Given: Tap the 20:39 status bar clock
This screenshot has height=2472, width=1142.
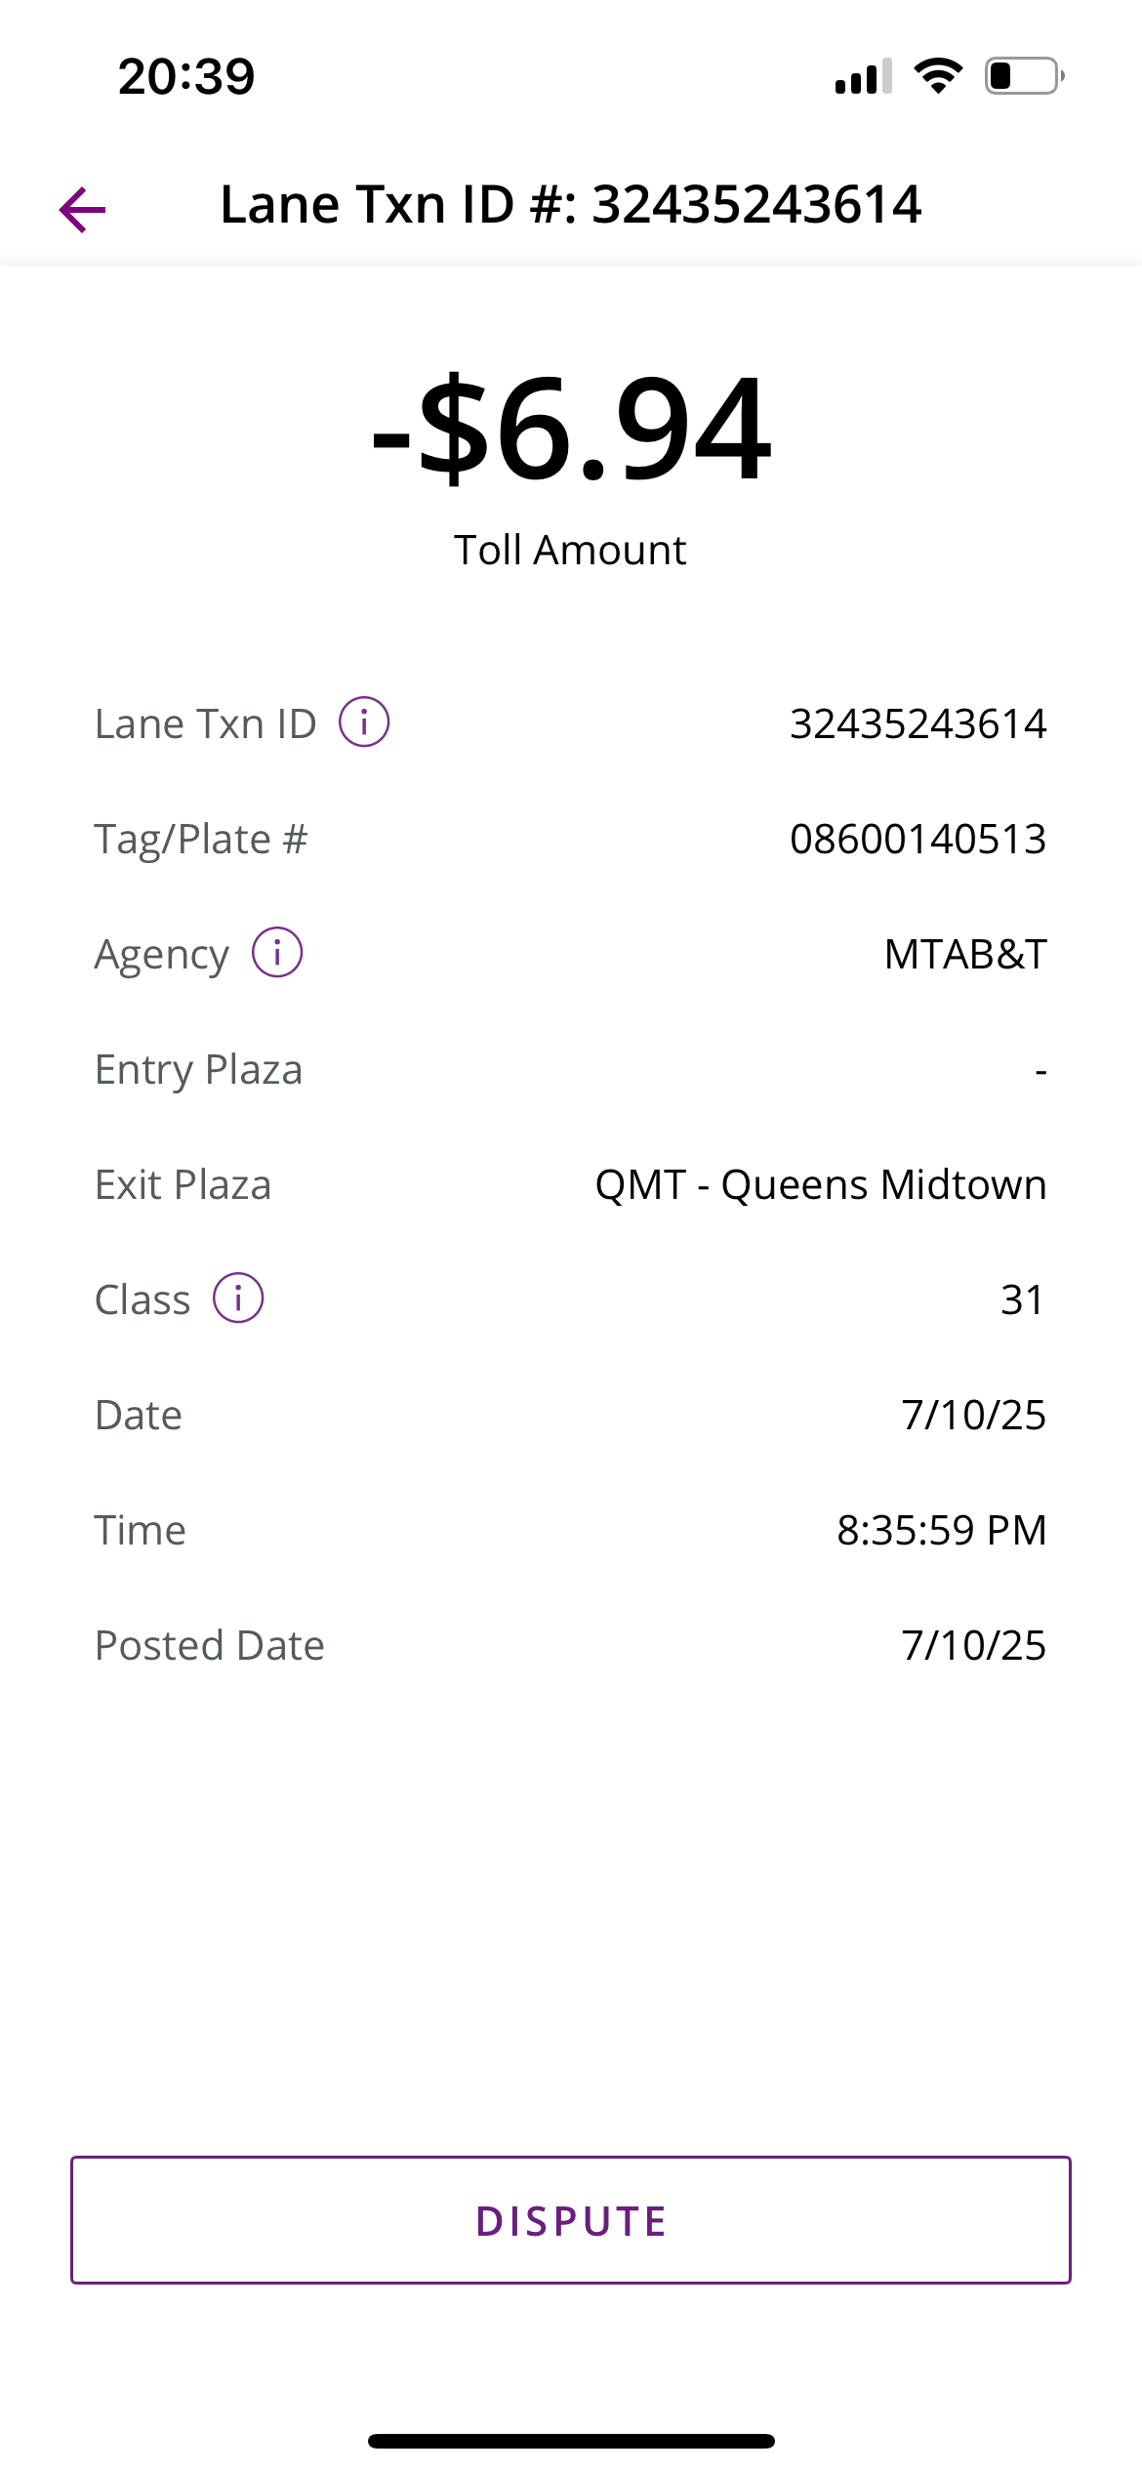Looking at the screenshot, I should point(186,76).
